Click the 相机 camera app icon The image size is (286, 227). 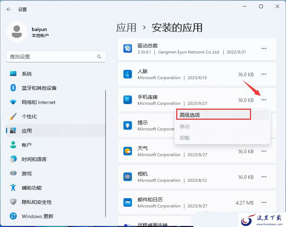(128, 177)
